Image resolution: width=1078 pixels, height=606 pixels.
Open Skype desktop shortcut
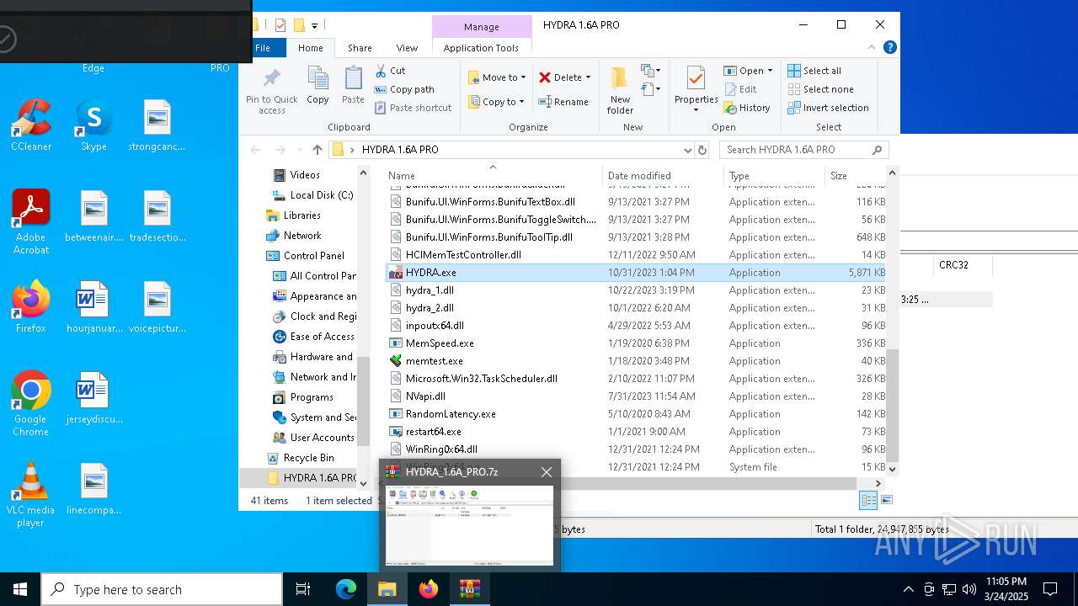pos(93,125)
